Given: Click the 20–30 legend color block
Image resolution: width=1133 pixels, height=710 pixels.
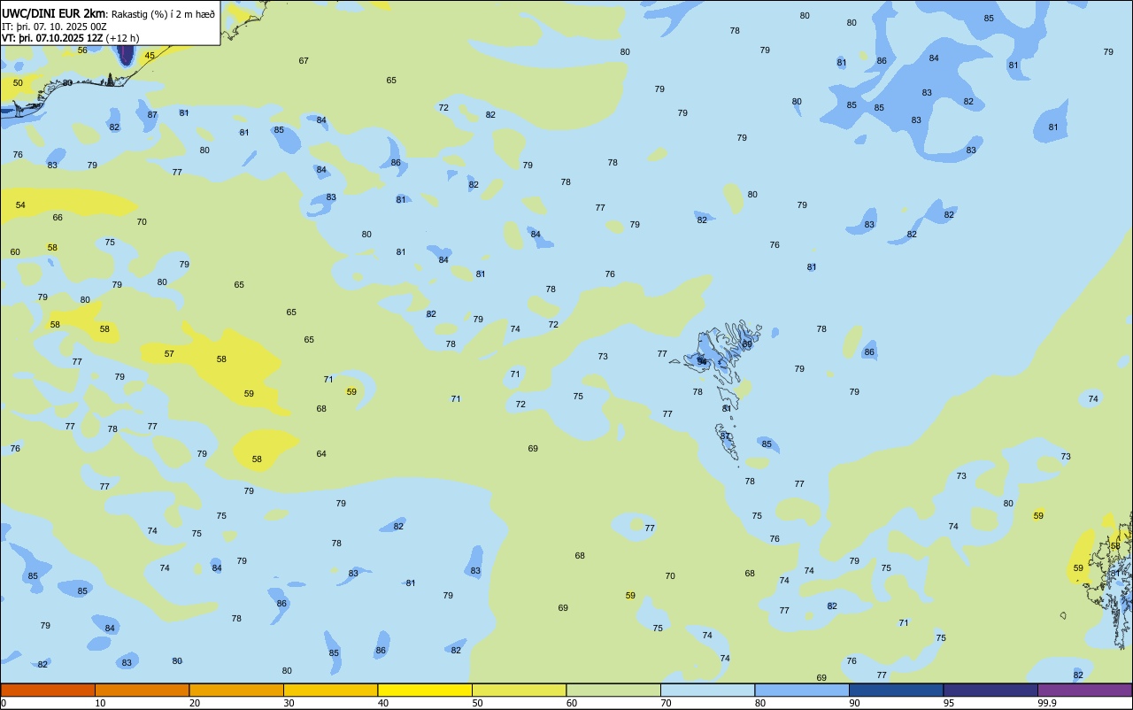Looking at the screenshot, I should click(x=236, y=690).
